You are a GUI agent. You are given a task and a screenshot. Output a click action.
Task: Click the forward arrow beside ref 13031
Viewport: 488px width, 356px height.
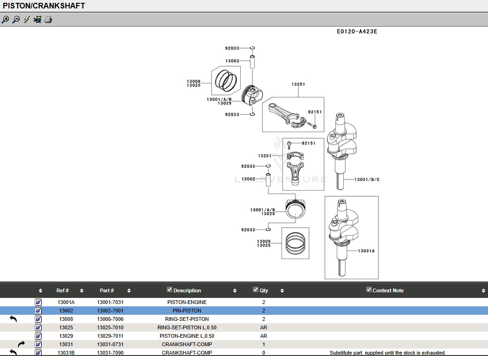[x=21, y=344]
